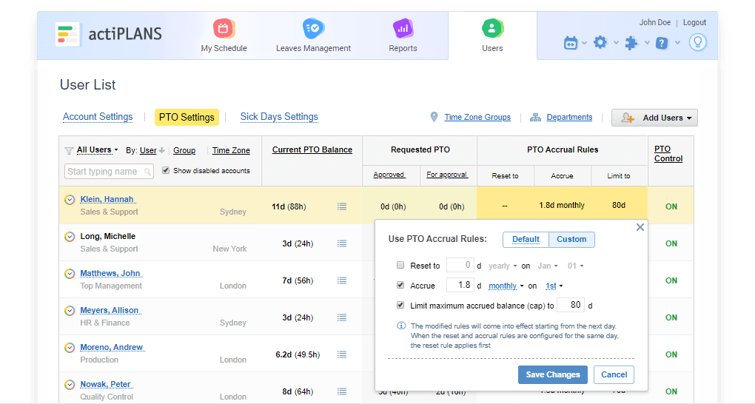Open Allison Meyers' PTO balance history icon
Screen dimensions: 755x404
click(x=342, y=317)
